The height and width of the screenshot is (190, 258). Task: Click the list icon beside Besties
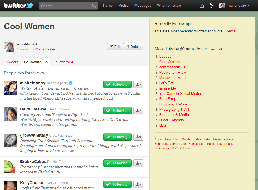pyautogui.click(x=156, y=57)
